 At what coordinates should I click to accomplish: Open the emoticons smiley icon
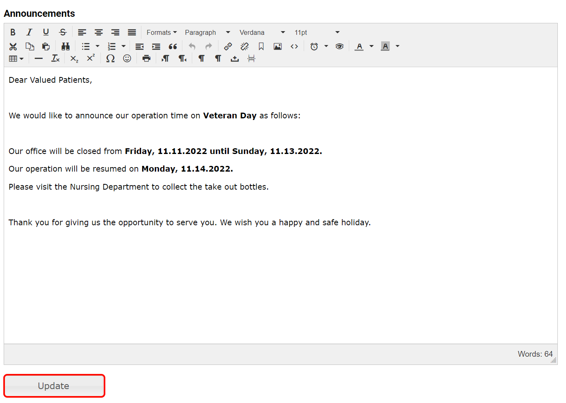(x=127, y=59)
